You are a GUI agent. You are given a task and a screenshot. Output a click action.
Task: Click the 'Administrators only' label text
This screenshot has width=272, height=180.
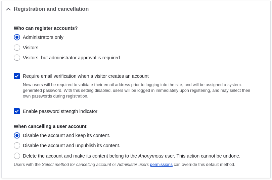pos(43,37)
